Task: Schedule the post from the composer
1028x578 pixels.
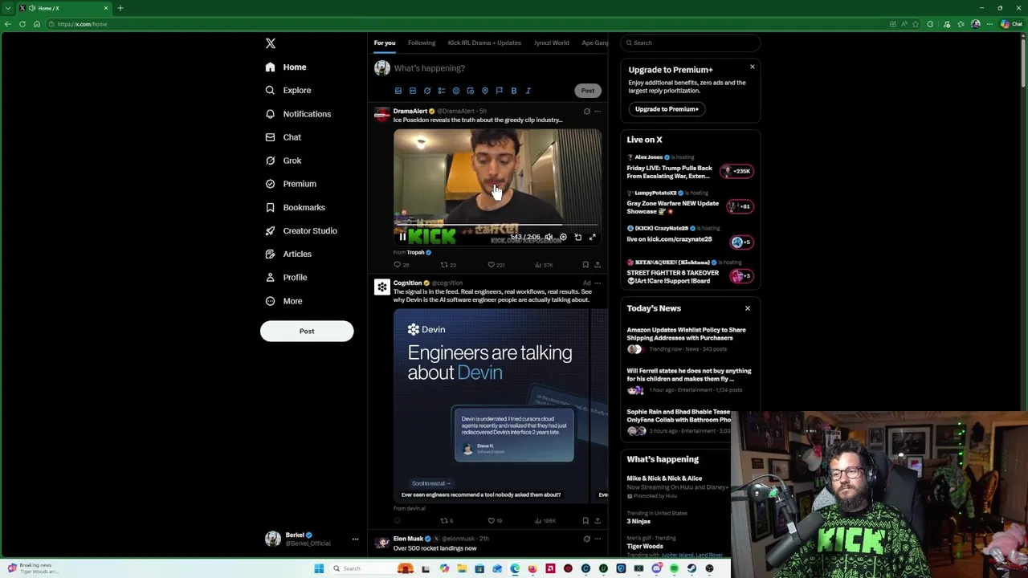Action: point(471,91)
